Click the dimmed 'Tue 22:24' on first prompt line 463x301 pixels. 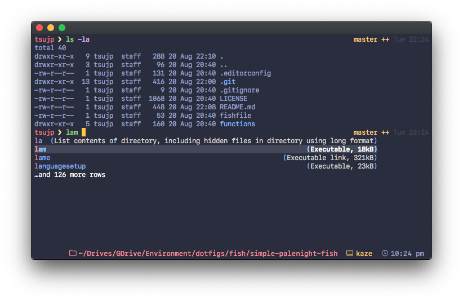[411, 39]
